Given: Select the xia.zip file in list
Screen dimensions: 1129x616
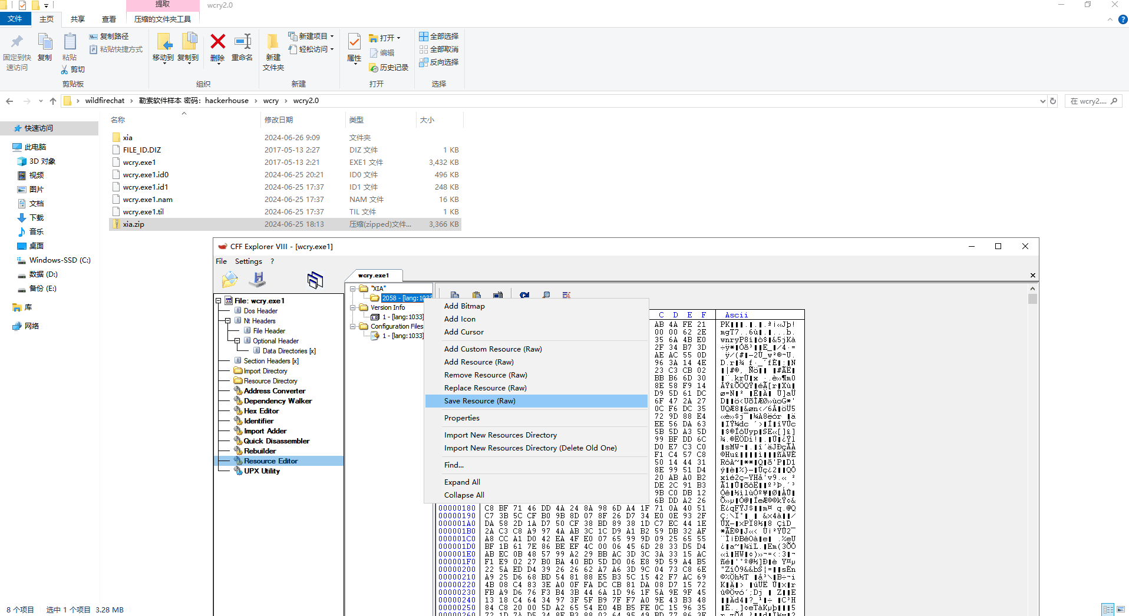Looking at the screenshot, I should (x=134, y=224).
